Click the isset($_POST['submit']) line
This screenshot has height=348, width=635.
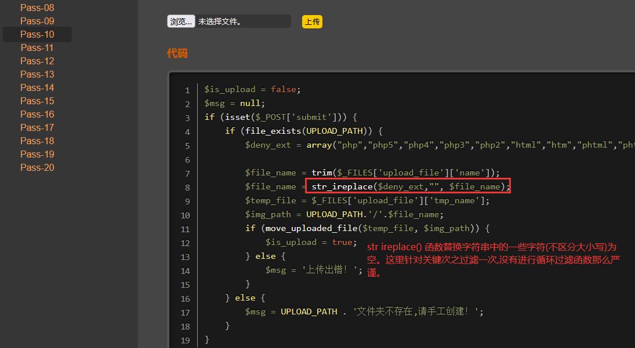click(281, 117)
